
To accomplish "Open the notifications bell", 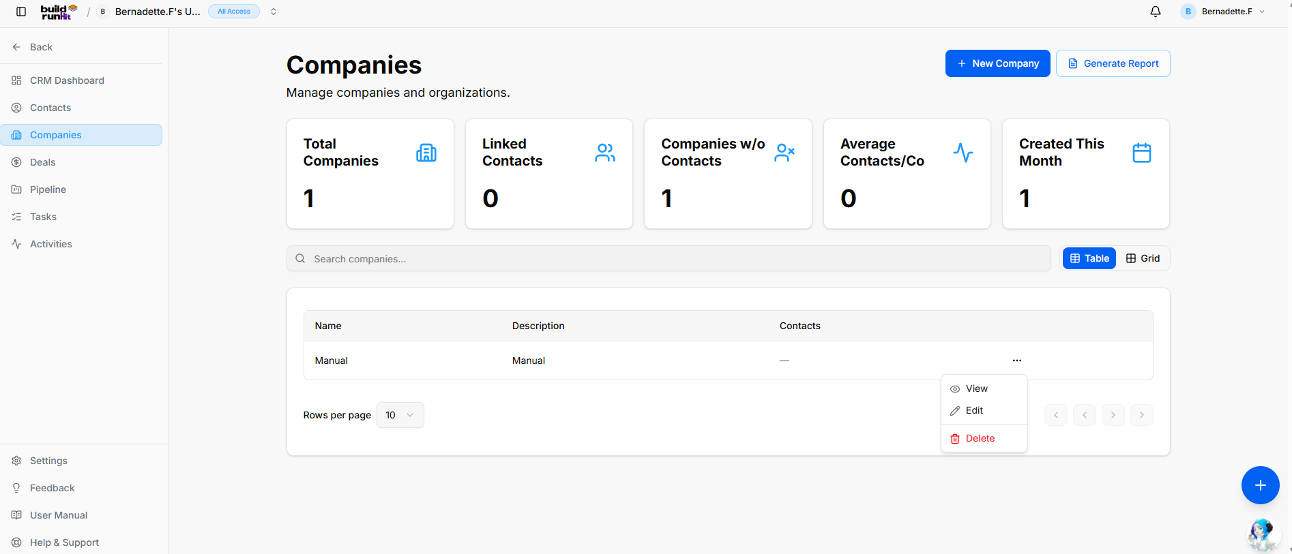I will pyautogui.click(x=1156, y=12).
